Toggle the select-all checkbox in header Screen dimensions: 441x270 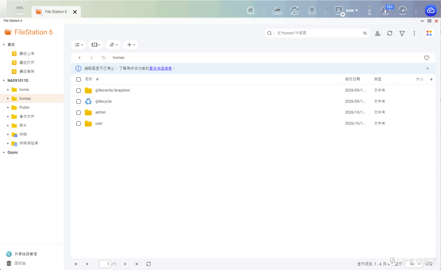coord(78,79)
